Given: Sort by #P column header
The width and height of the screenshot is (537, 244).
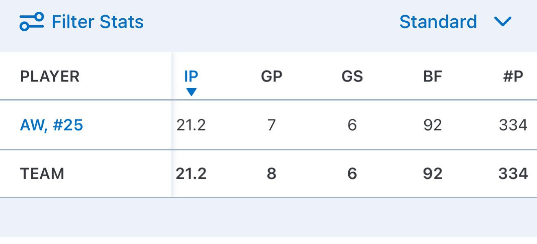Looking at the screenshot, I should pyautogui.click(x=513, y=76).
